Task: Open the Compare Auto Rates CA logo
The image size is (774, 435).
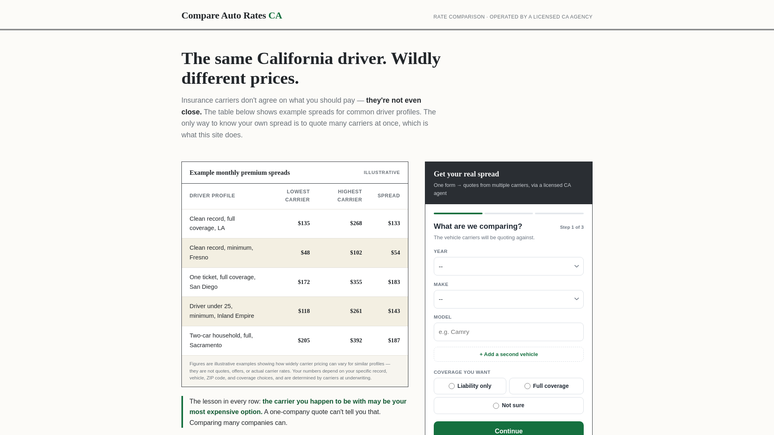Action: pyautogui.click(x=232, y=15)
